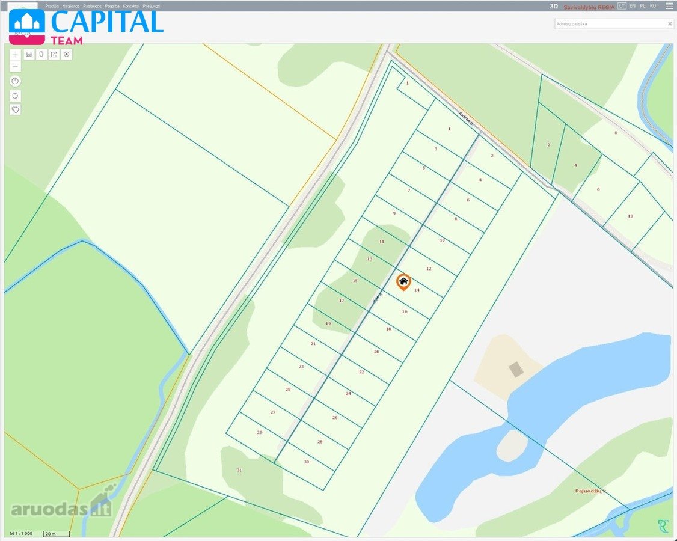
Task: Select plot number 12
Action: click(x=429, y=269)
